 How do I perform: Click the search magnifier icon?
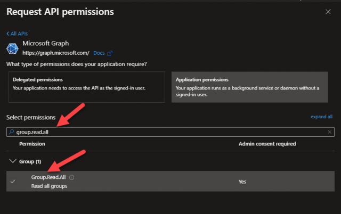11,132
